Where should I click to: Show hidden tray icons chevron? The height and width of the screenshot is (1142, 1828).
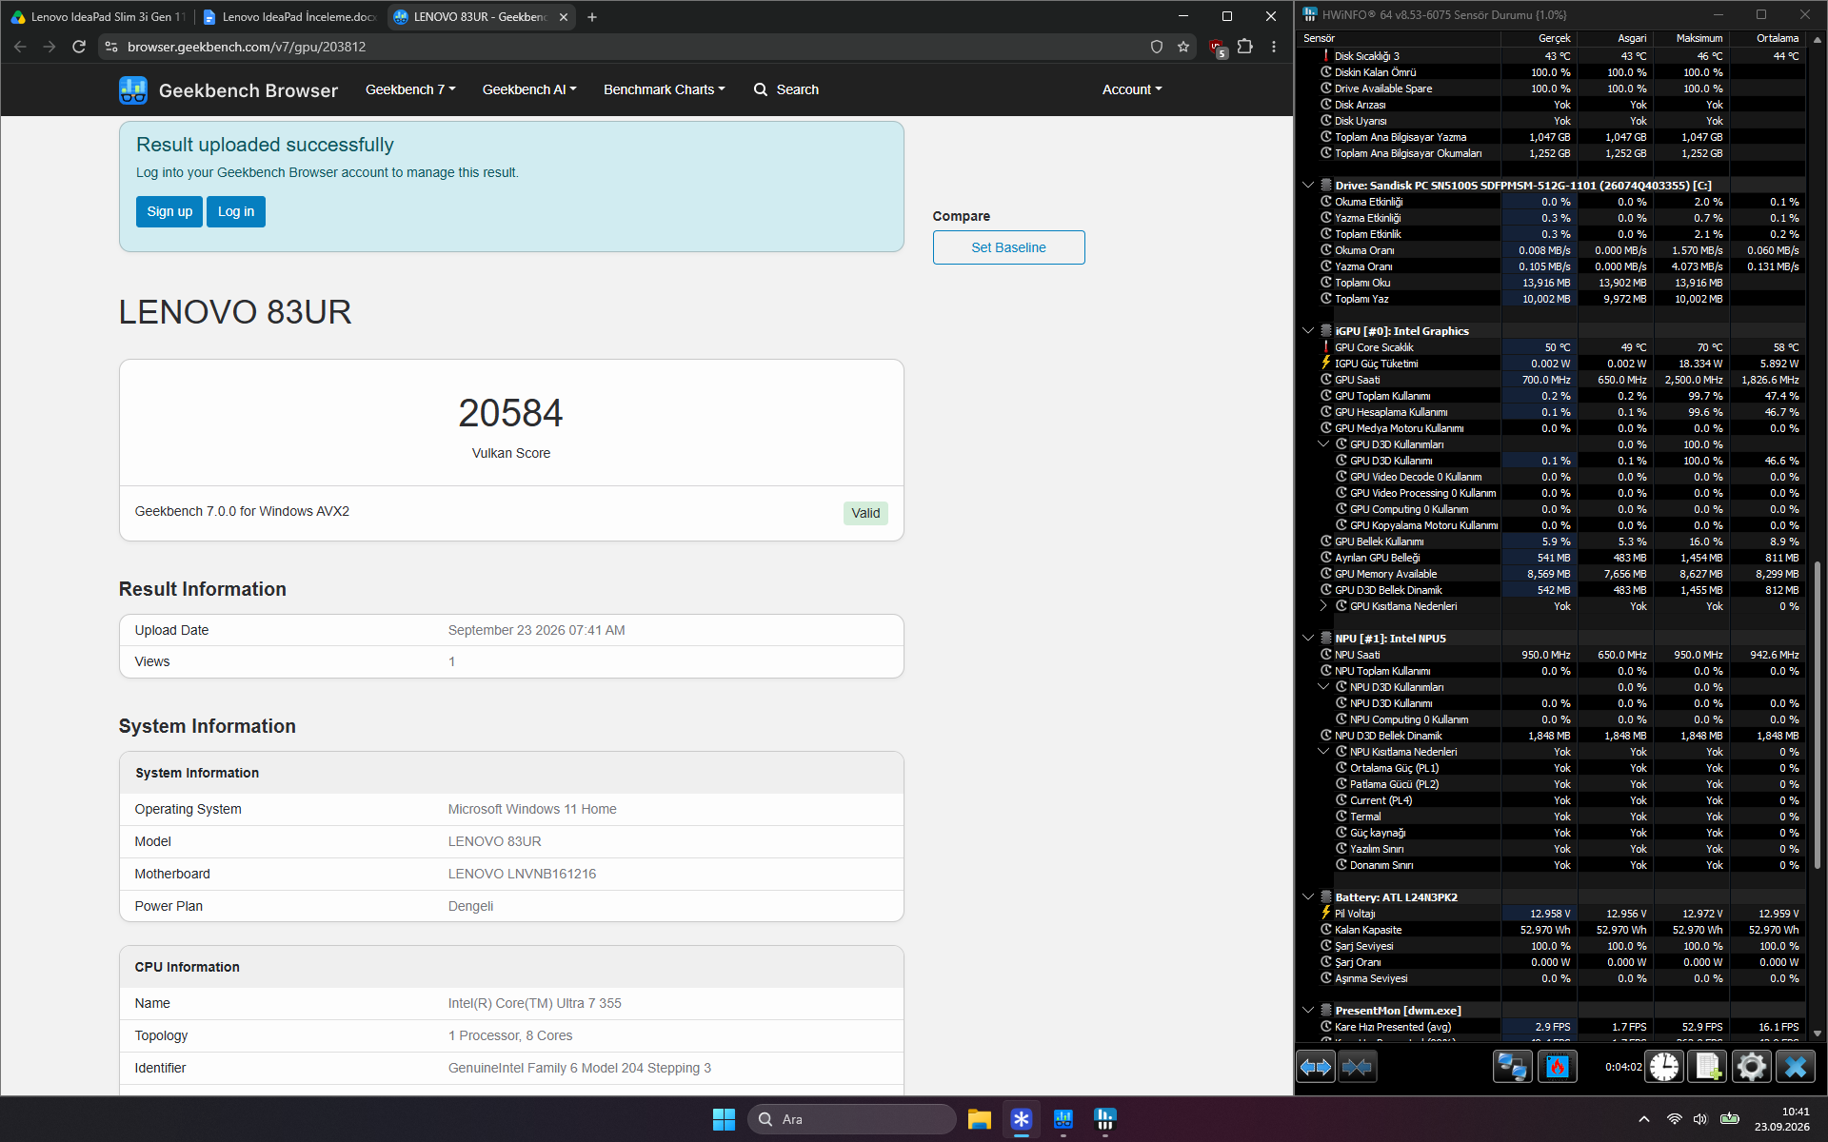(x=1644, y=1119)
